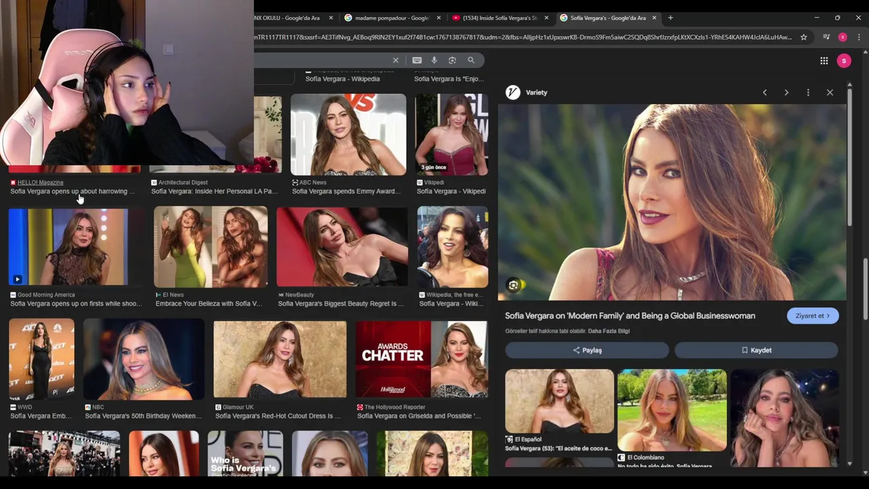Click 'Sofia Vergara - Wikipedia' caption text
This screenshot has height=489, width=869.
(x=343, y=79)
